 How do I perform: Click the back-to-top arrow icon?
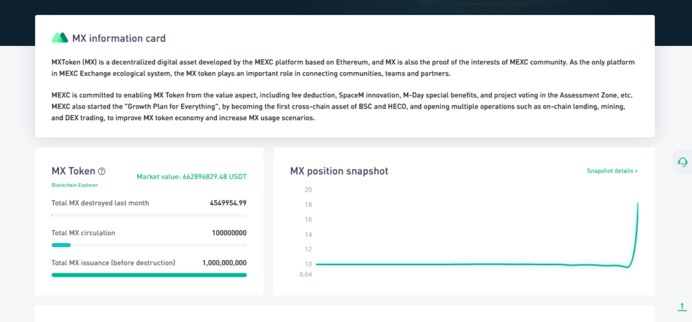[682, 307]
